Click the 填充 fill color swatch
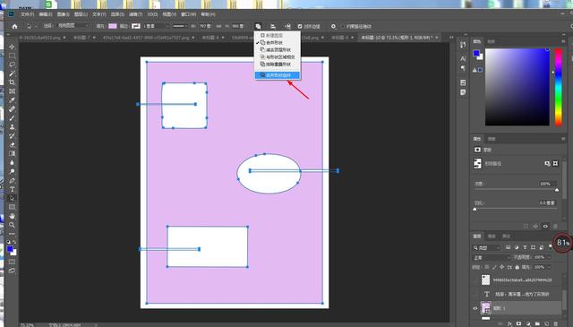This screenshot has height=327, width=573. tap(113, 26)
